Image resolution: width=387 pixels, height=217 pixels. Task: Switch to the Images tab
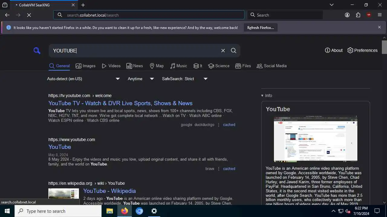coord(86,66)
